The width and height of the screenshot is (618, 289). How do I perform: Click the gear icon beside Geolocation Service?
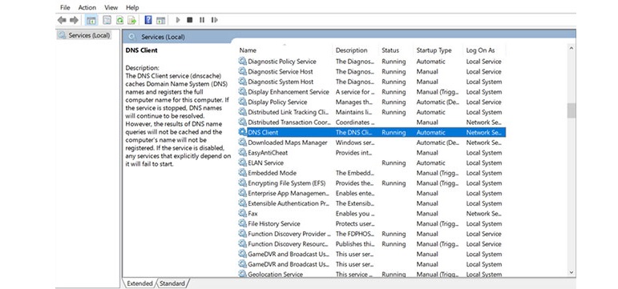click(242, 274)
